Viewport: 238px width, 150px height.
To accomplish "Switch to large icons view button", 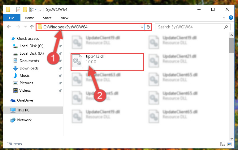I will (230, 144).
